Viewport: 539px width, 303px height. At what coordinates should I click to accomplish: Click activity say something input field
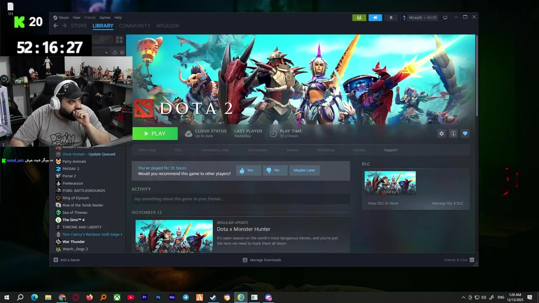coord(240,199)
